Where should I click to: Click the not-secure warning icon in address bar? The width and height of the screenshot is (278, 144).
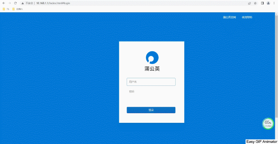22,3
